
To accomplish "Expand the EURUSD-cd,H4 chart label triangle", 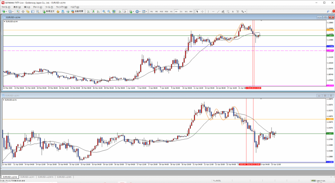I will 4,22.
